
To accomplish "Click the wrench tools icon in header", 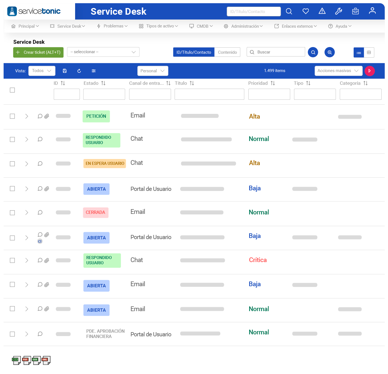I will pyautogui.click(x=338, y=11).
